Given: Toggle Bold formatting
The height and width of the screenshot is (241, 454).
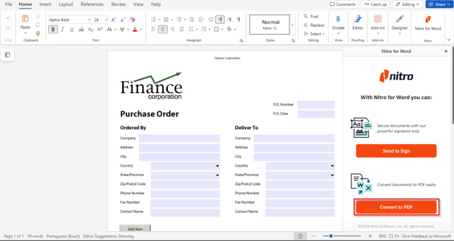Looking at the screenshot, I should (53, 29).
